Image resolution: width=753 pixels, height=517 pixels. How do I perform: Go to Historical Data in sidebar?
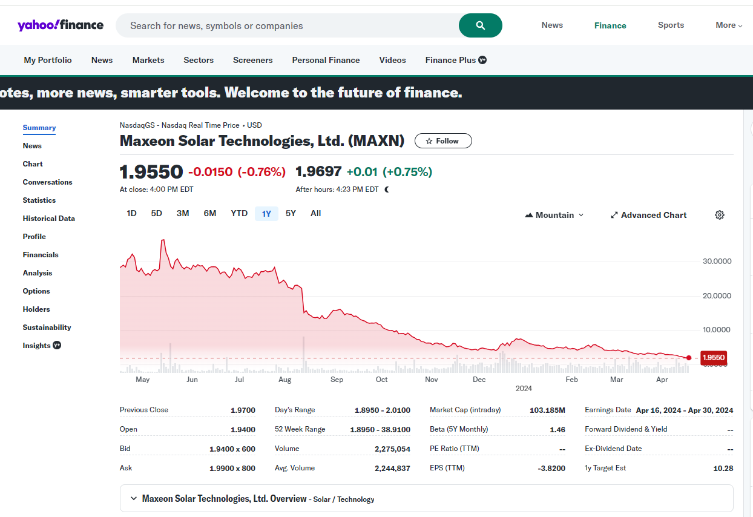click(48, 219)
